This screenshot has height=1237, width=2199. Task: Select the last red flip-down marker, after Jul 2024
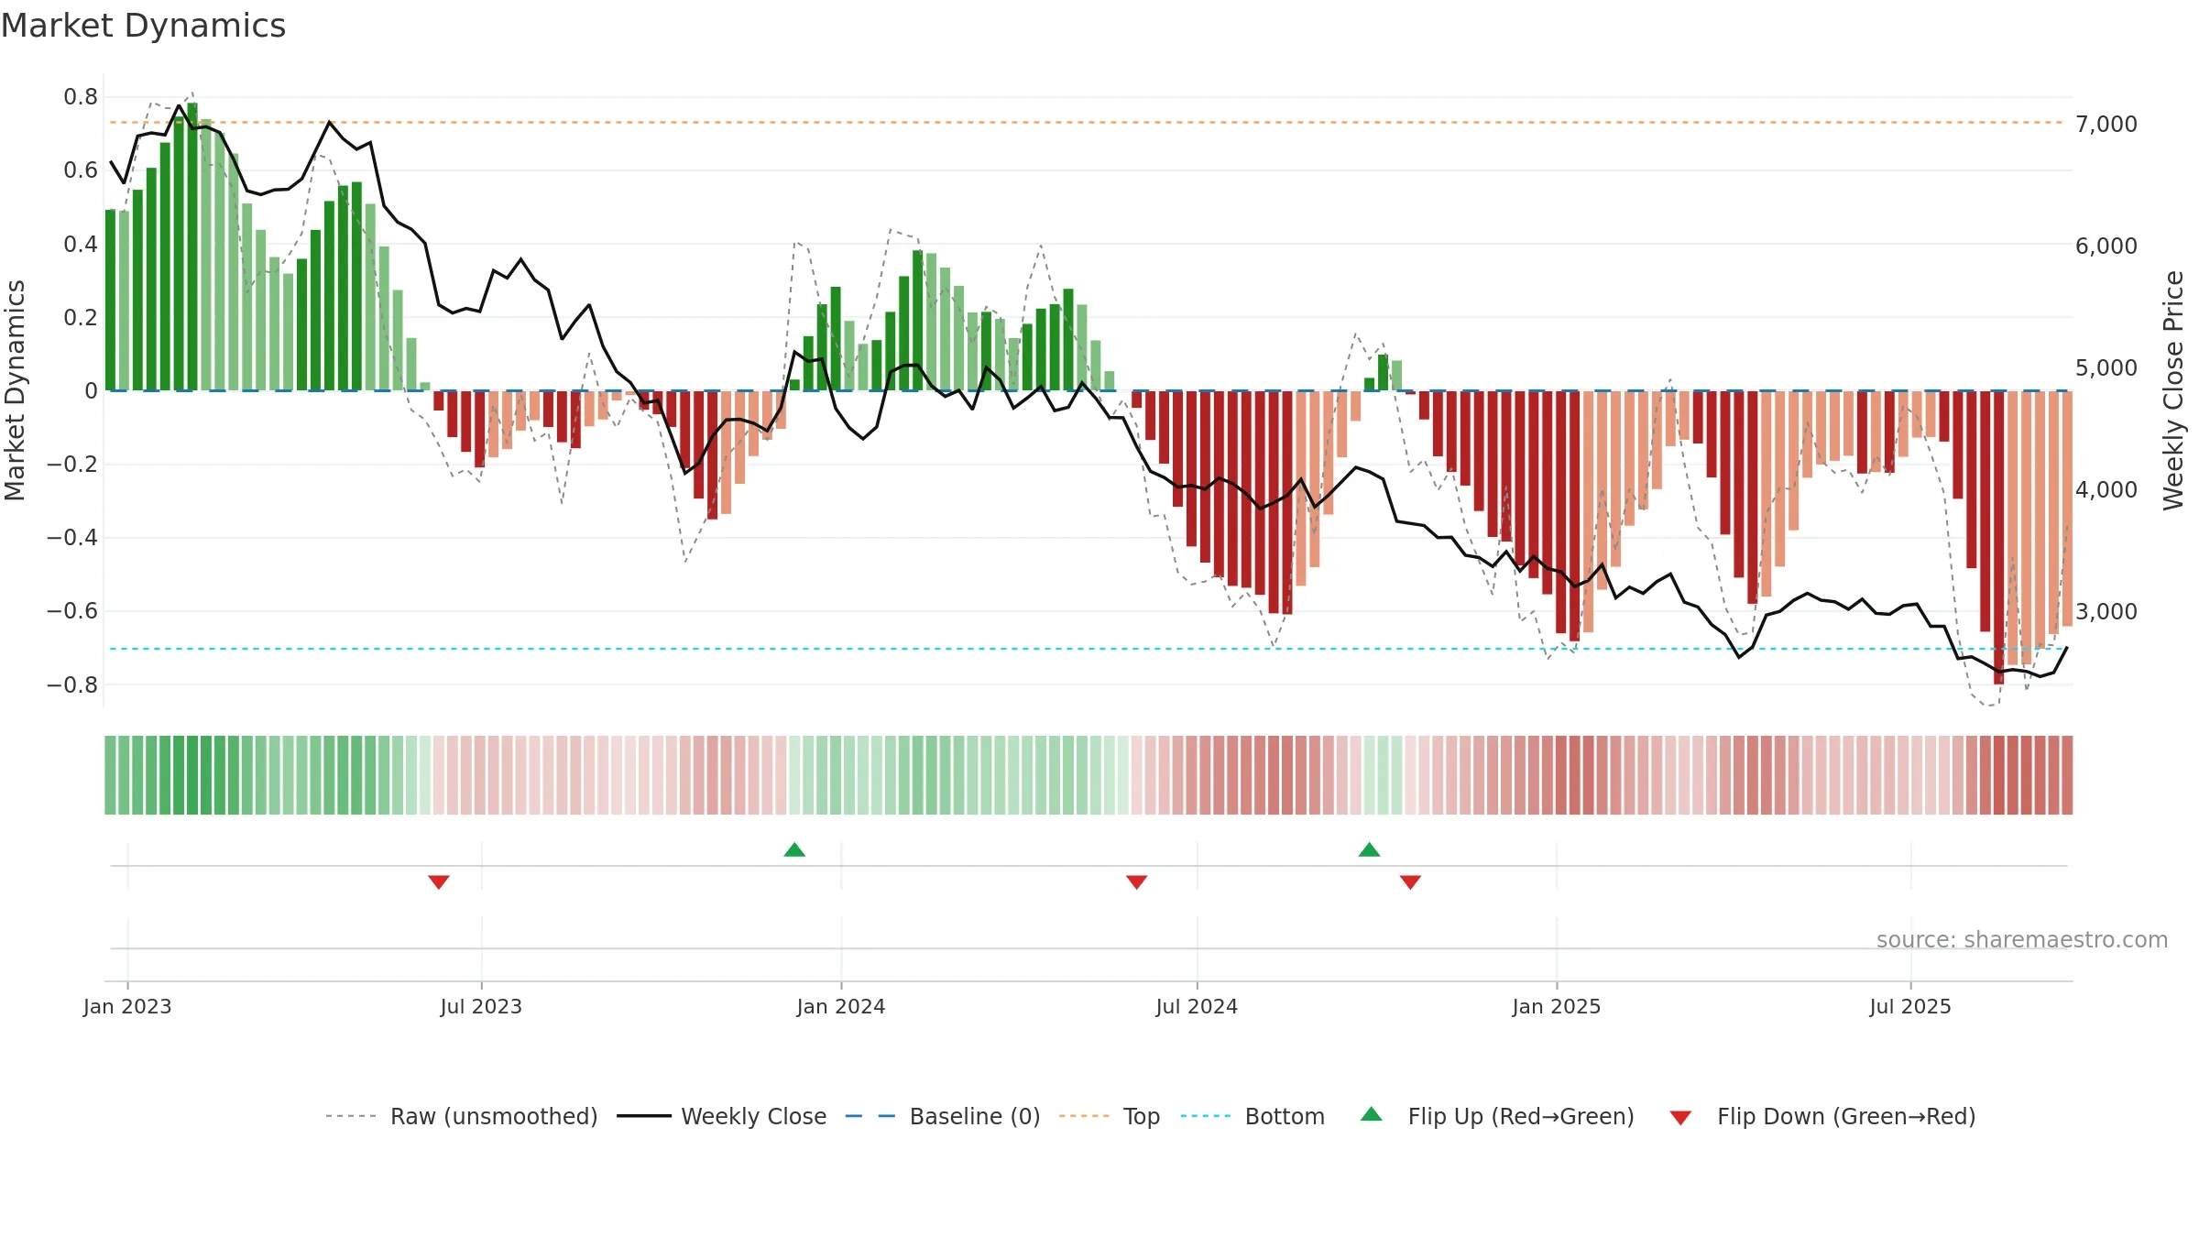1410,881
